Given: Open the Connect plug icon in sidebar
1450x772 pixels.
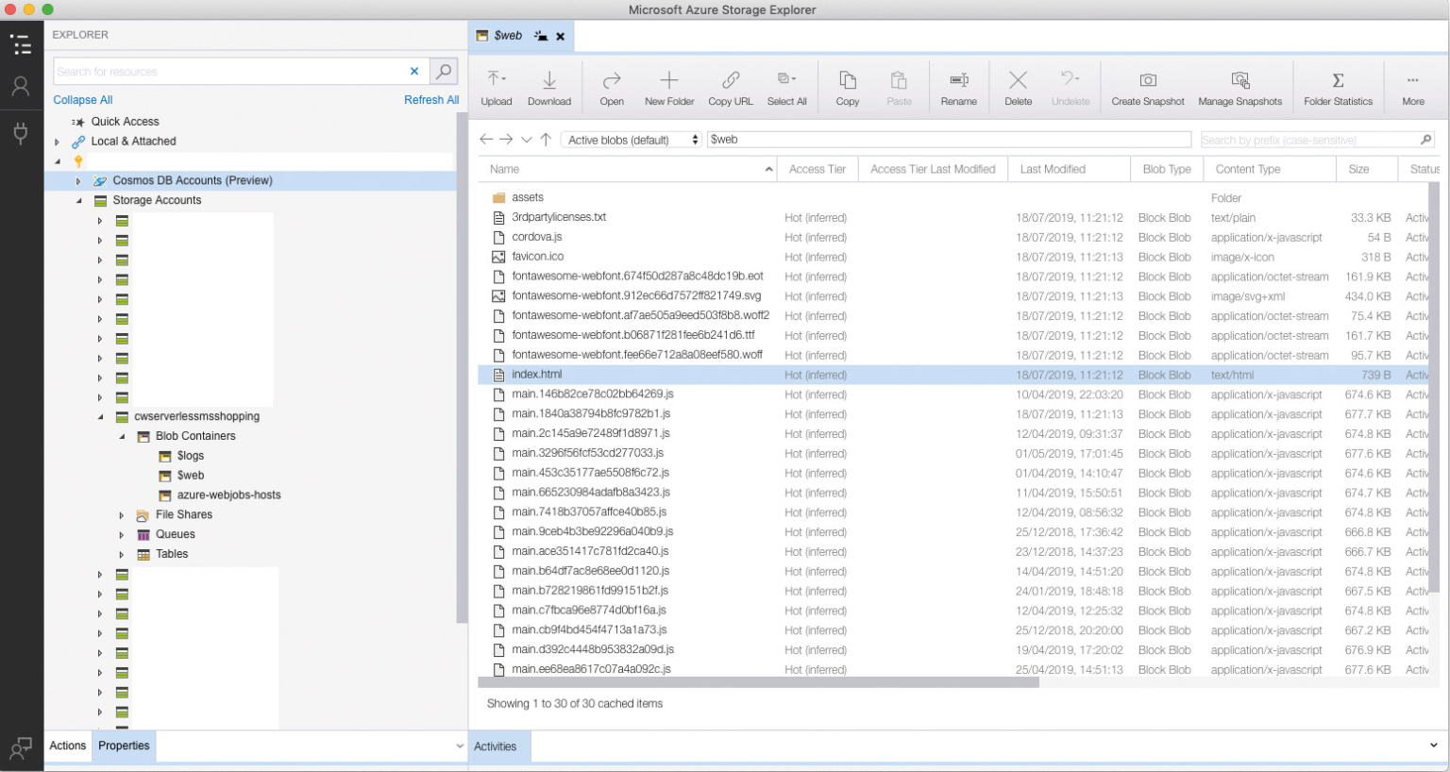Looking at the screenshot, I should tap(21, 132).
